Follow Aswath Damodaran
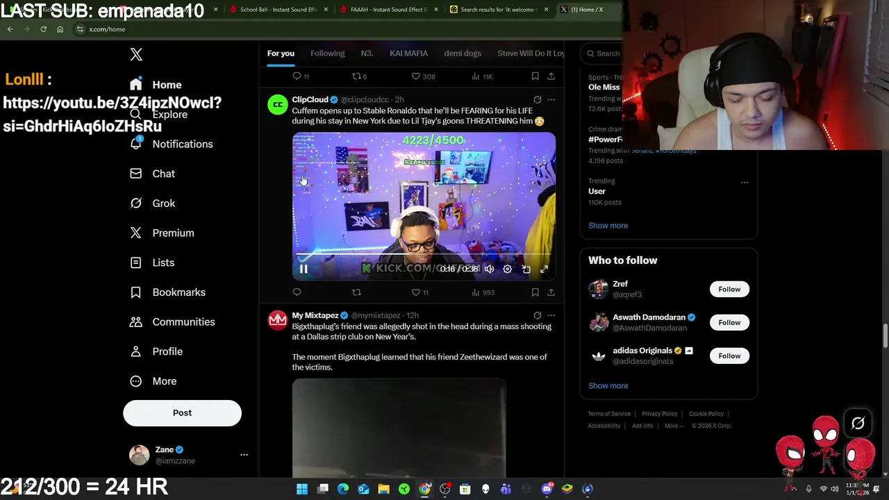 pos(729,322)
